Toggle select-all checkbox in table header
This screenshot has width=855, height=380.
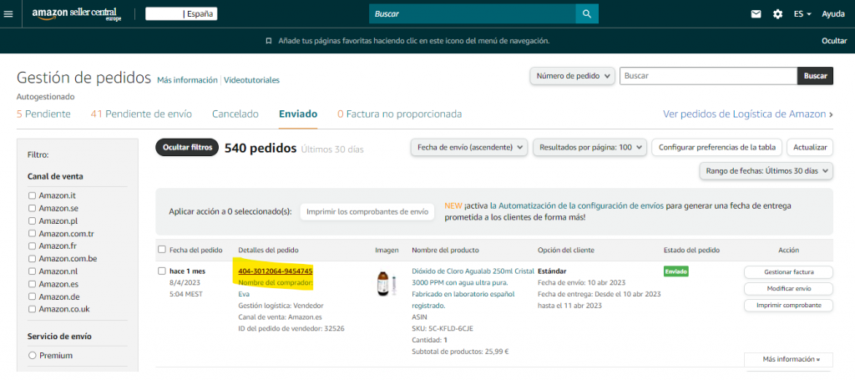(x=162, y=249)
